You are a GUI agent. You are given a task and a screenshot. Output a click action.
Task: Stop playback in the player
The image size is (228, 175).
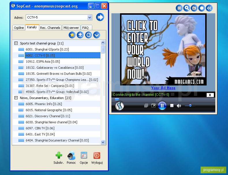click(x=172, y=106)
